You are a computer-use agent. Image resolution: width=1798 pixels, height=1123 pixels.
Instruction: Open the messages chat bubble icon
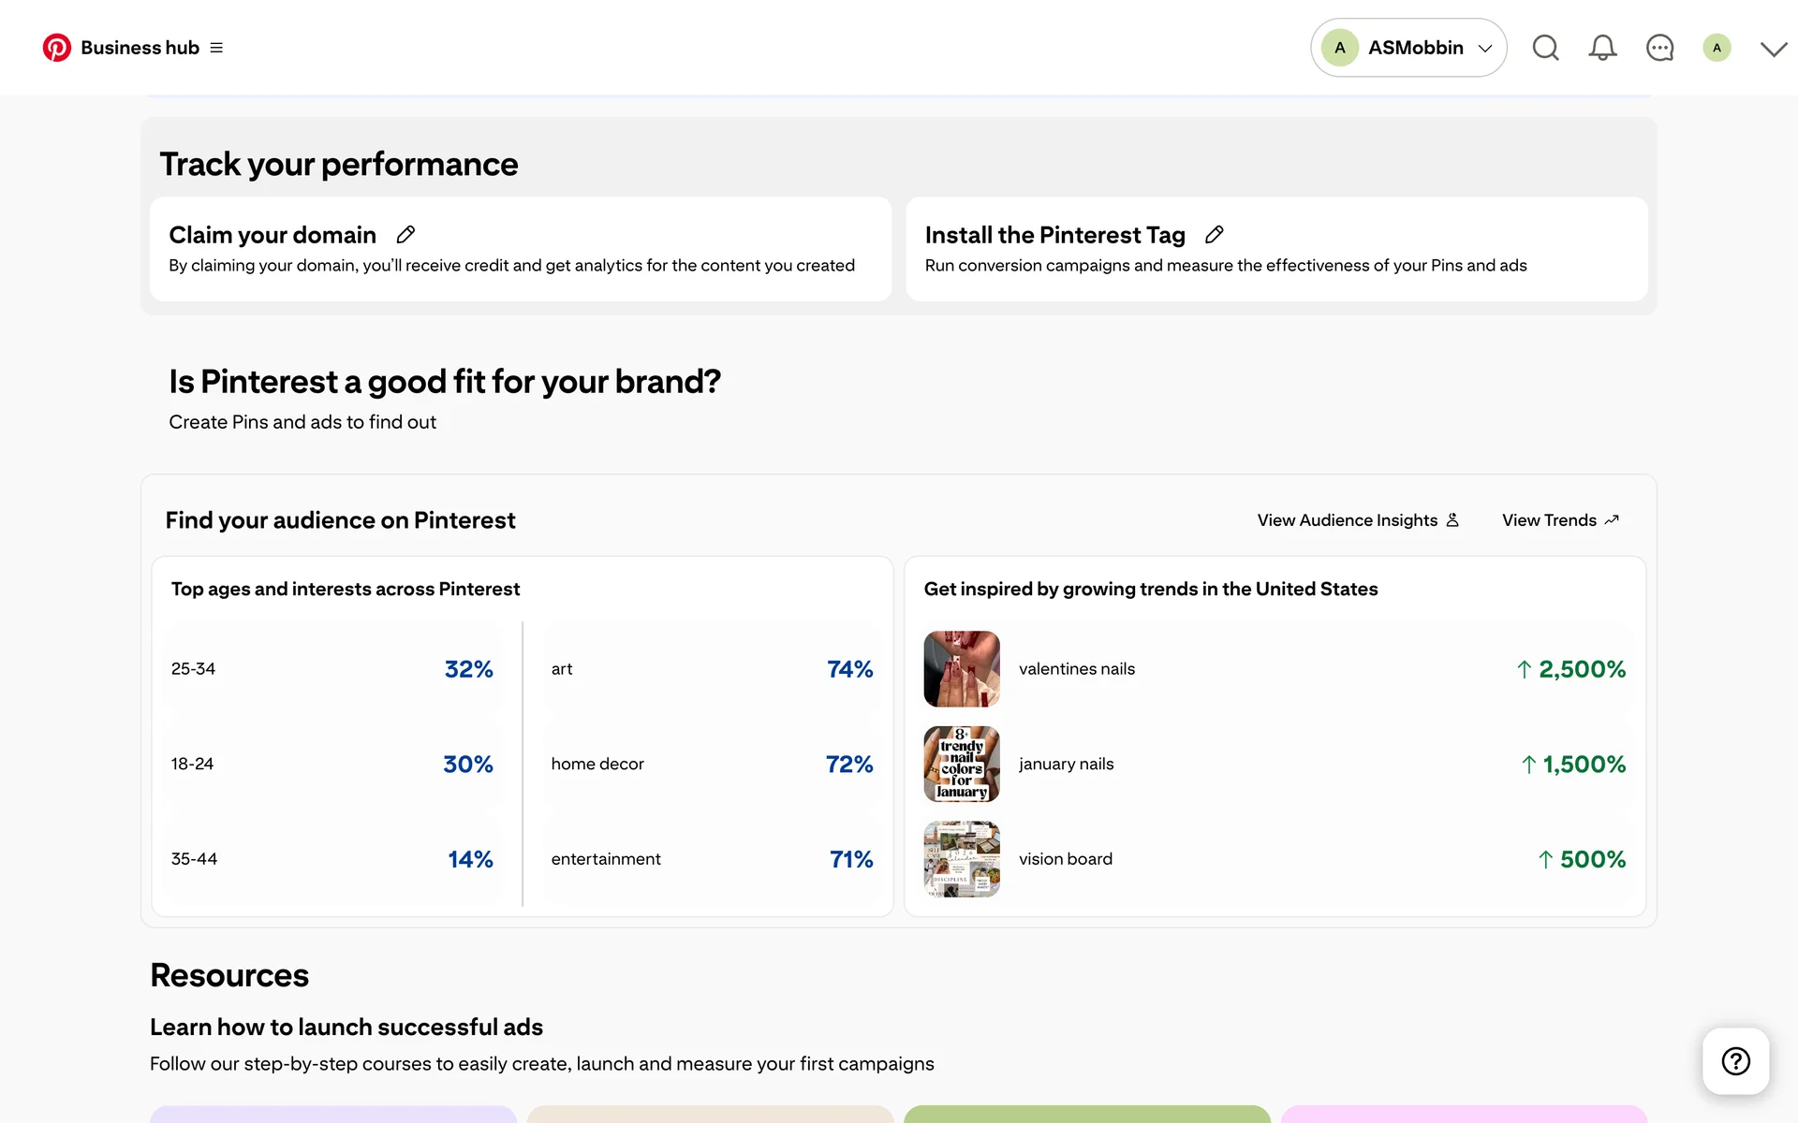[x=1659, y=48]
